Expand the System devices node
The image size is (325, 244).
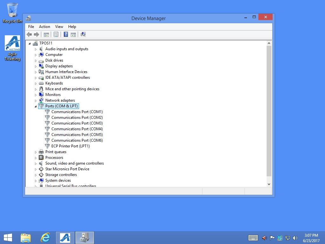36,181
